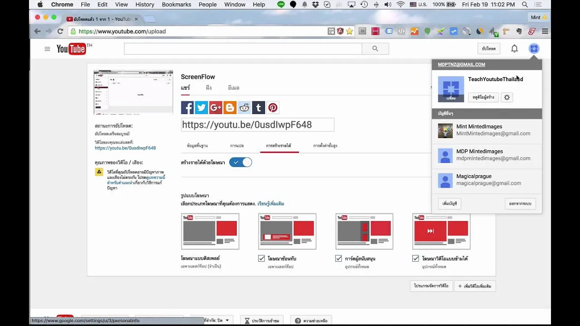Screen dimensions: 580x326
Task: Select the monetization tab
Action: pos(279,146)
